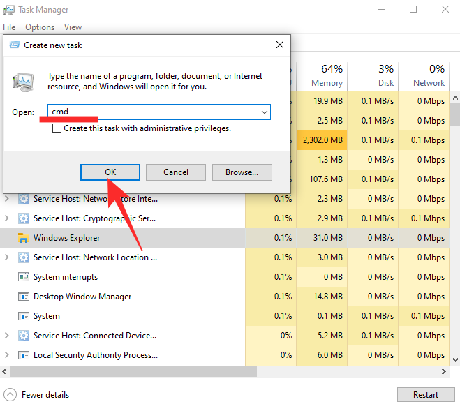This screenshot has width=460, height=411.
Task: Close the Task Manager window
Action: 445,9
